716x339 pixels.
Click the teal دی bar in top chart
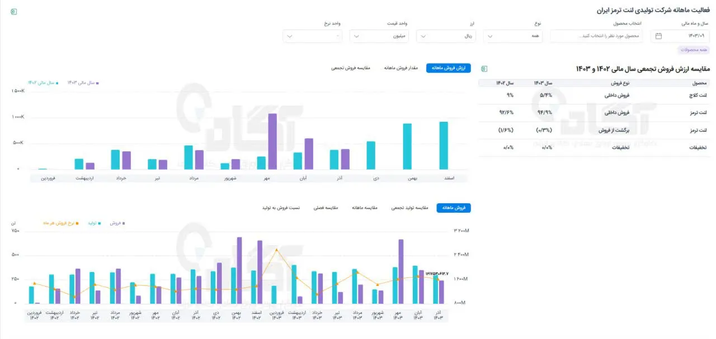pos(371,155)
